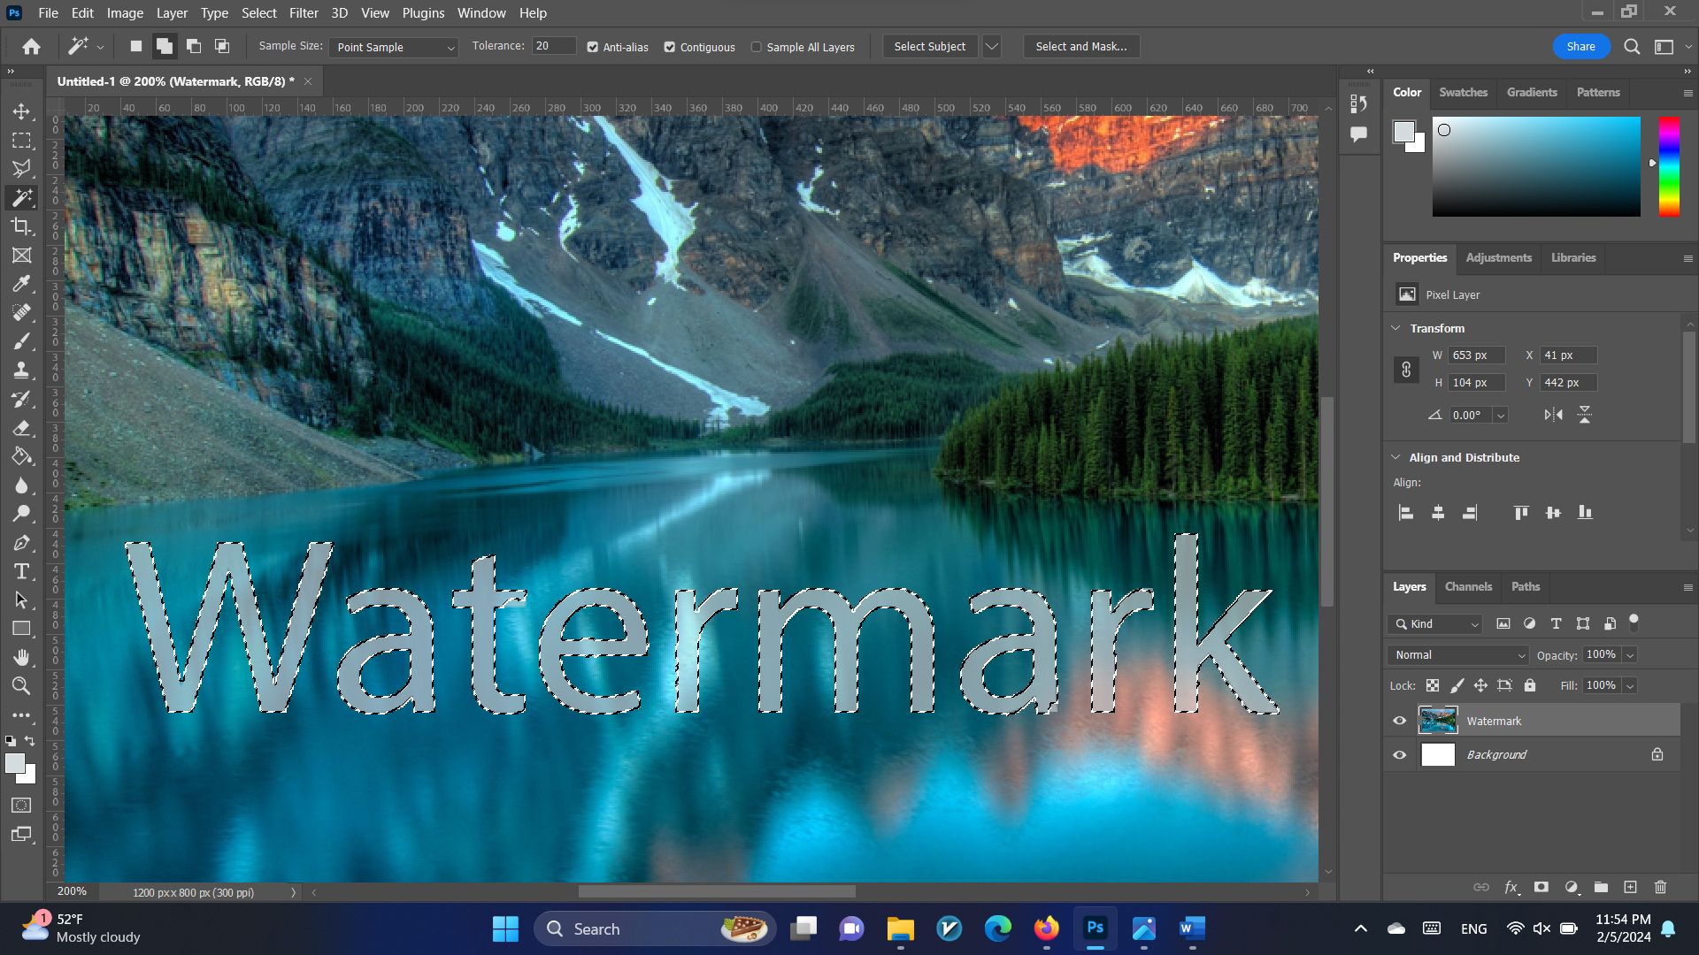The image size is (1699, 955).
Task: Click the Select and Mask button
Action: pos(1080,47)
